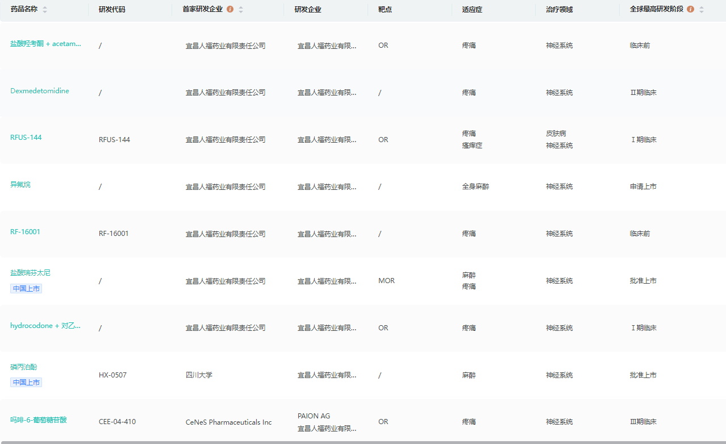726x444 pixels.
Task: Click the 靶点 column header
Action: coord(385,10)
